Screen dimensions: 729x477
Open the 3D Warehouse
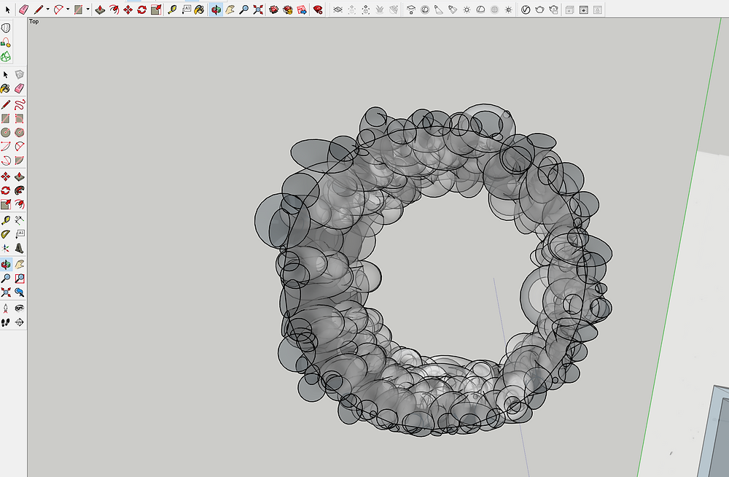tap(274, 9)
